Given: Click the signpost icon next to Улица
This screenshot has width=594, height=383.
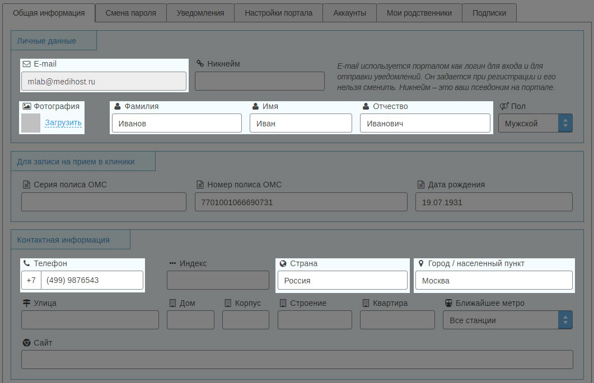Looking at the screenshot, I should (26, 303).
